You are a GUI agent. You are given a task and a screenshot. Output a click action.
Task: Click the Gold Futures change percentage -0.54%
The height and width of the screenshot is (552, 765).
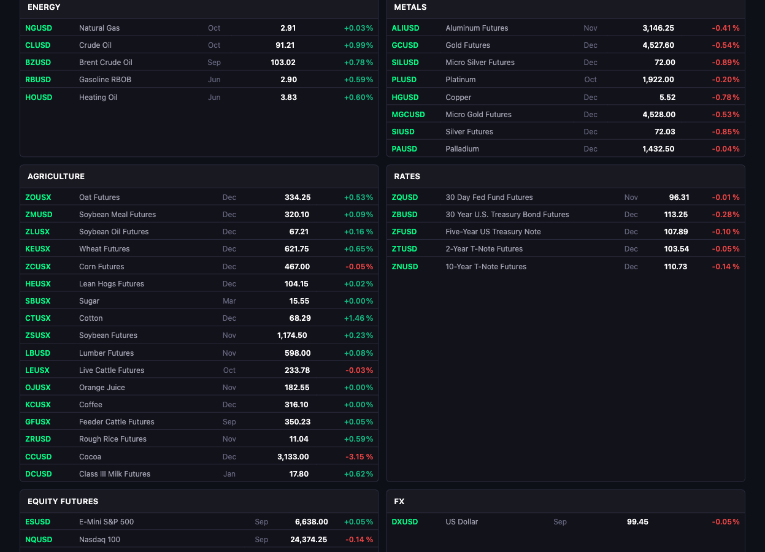[726, 45]
